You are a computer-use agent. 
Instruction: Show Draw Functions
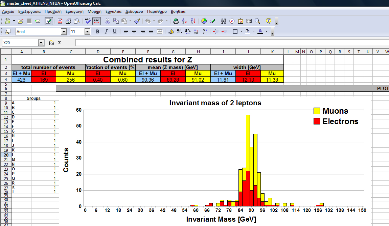point(212,21)
